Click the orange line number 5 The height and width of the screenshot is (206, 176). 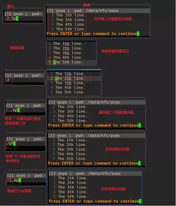[50, 62]
